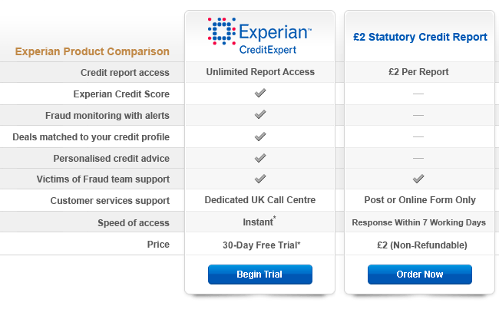This screenshot has width=499, height=309.
Task: Click the 30-Day Free Trial price text
Action: [261, 245]
